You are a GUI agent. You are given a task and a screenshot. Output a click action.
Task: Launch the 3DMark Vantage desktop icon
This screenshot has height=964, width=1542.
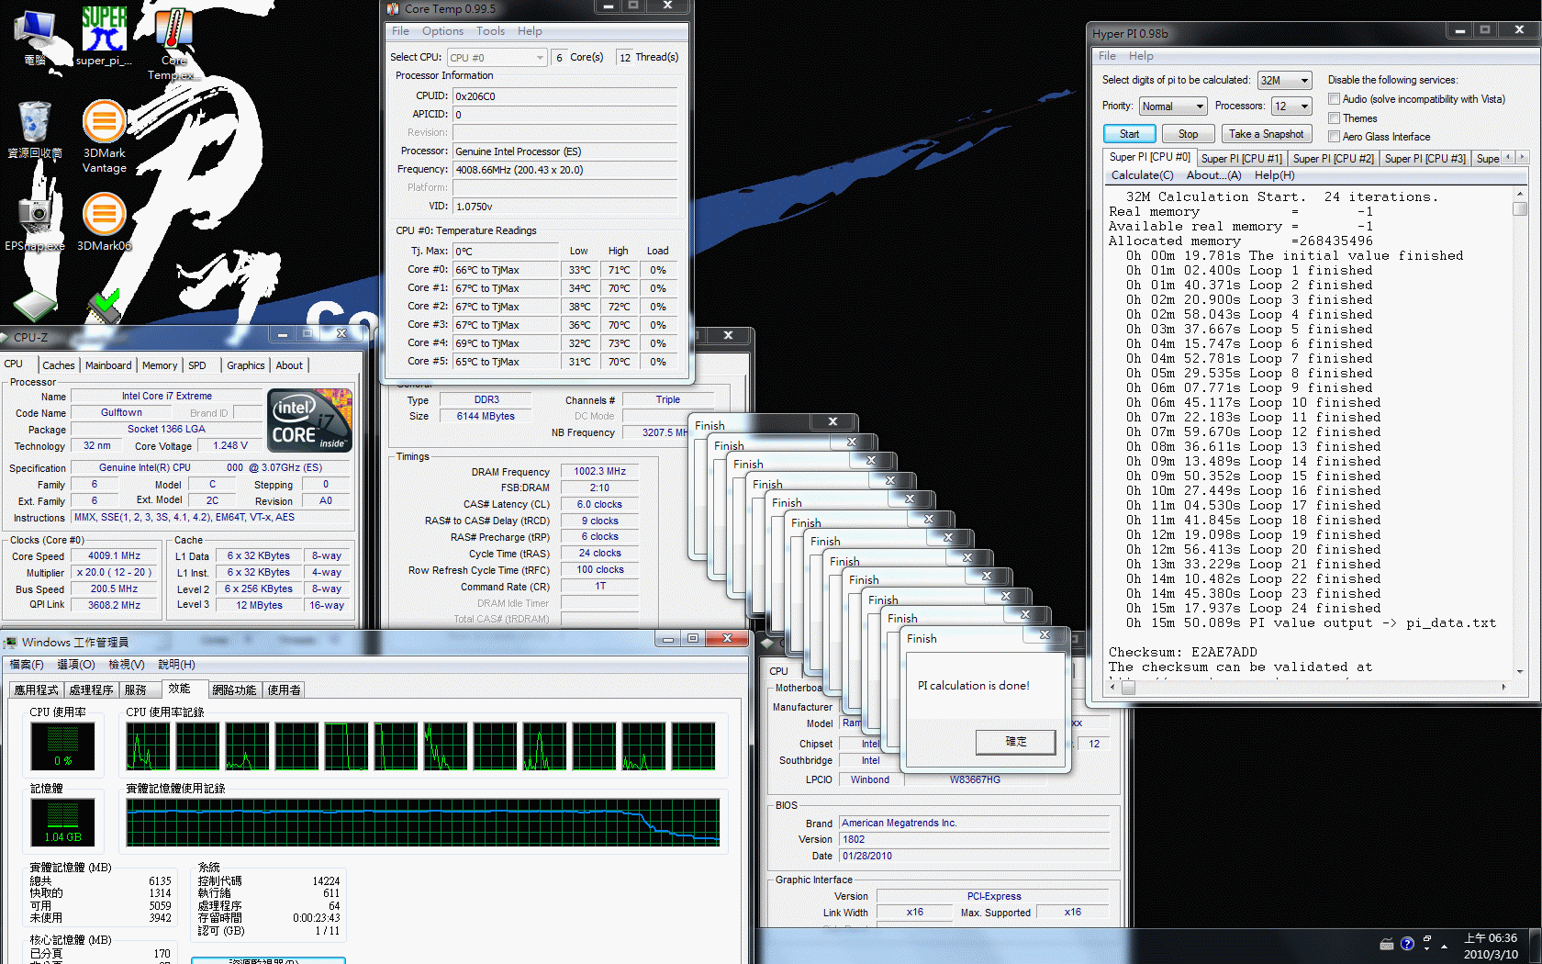pos(104,136)
